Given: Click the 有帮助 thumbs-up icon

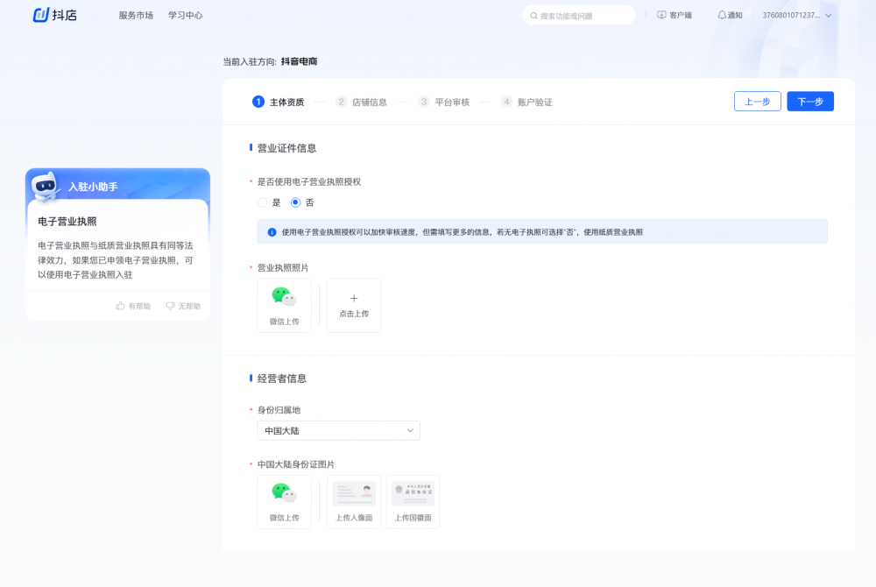Looking at the screenshot, I should point(121,306).
